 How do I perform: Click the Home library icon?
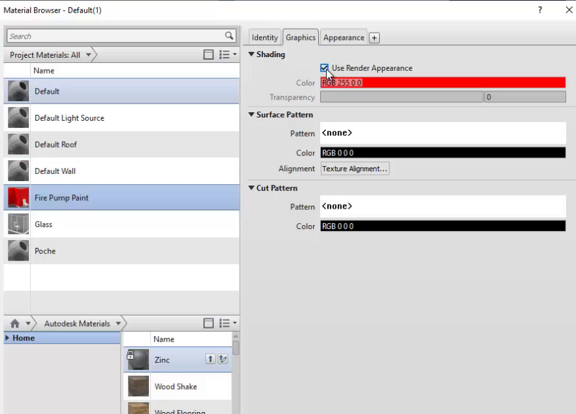tap(14, 323)
